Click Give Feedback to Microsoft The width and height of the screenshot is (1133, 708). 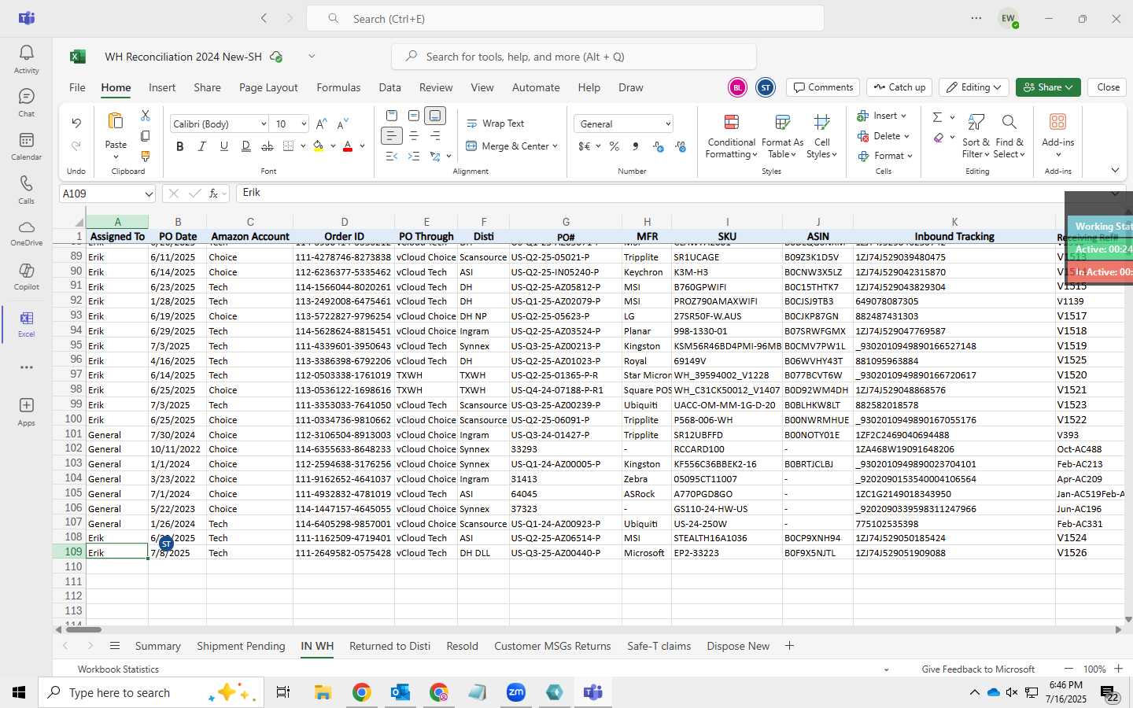click(978, 669)
